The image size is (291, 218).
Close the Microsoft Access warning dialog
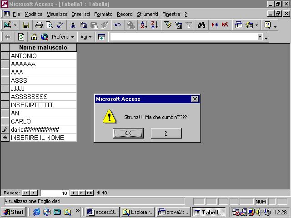[x=195, y=99]
